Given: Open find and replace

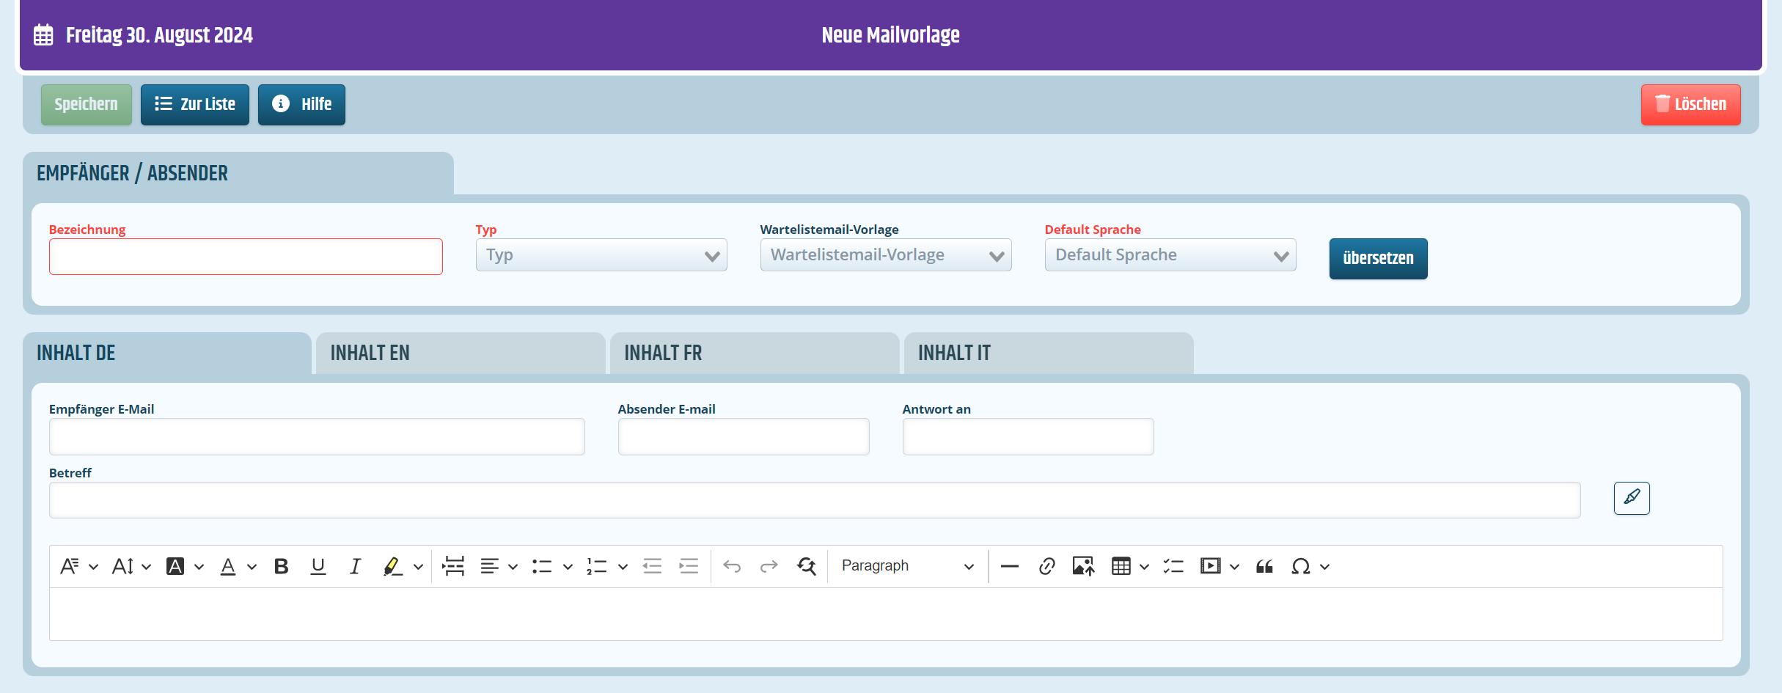Looking at the screenshot, I should (807, 566).
